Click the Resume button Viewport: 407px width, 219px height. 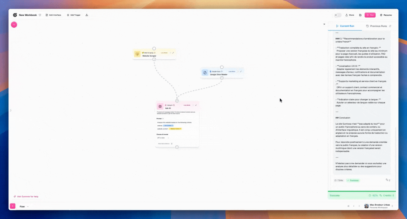(386, 15)
